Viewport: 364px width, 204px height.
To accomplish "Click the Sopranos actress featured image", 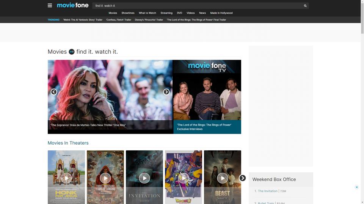I will (x=110, y=90).
